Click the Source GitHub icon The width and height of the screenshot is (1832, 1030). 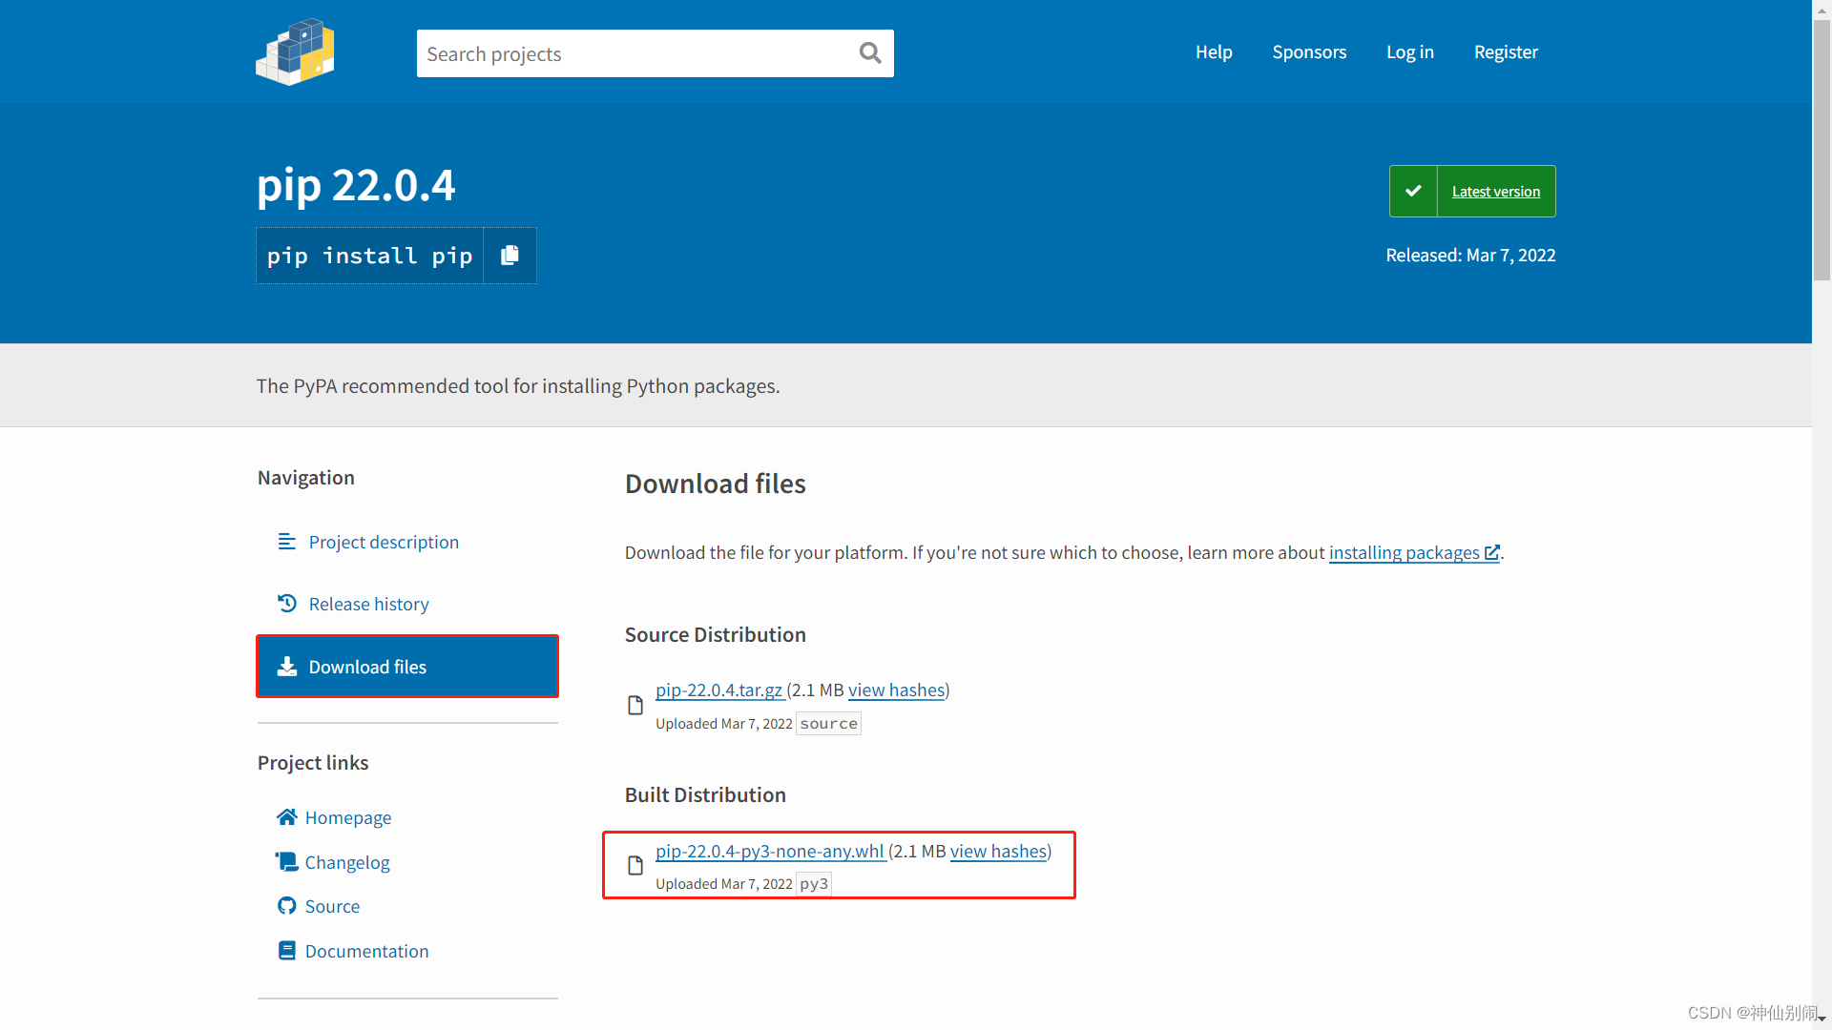coord(286,906)
